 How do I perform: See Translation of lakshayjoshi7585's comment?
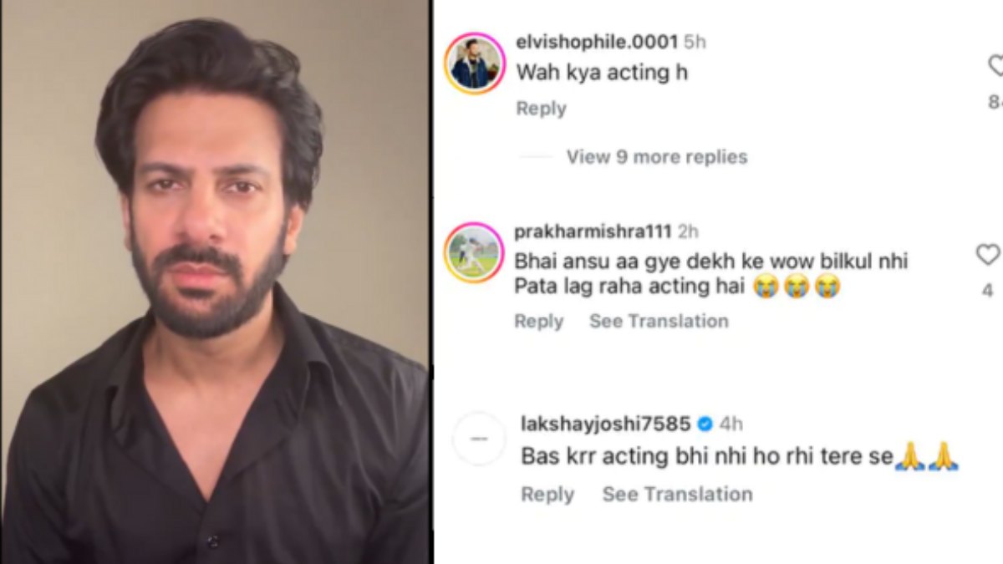pyautogui.click(x=677, y=495)
